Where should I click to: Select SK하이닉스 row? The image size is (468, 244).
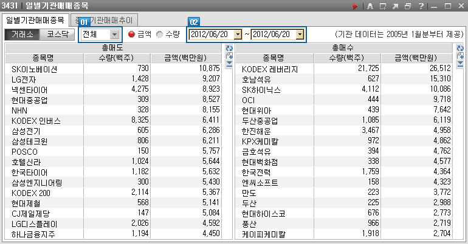tap(344, 89)
